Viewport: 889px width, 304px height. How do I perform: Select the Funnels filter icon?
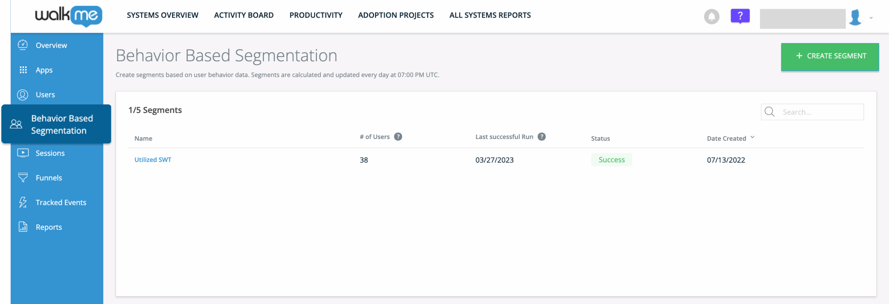pos(23,178)
